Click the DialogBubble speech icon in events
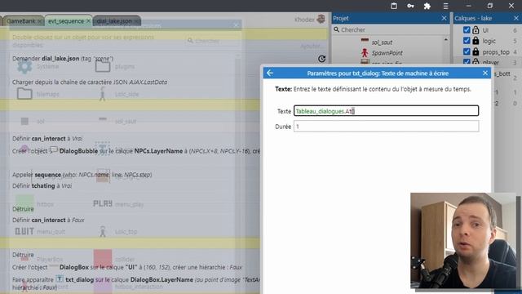The image size is (522, 294). pyautogui.click(x=54, y=150)
